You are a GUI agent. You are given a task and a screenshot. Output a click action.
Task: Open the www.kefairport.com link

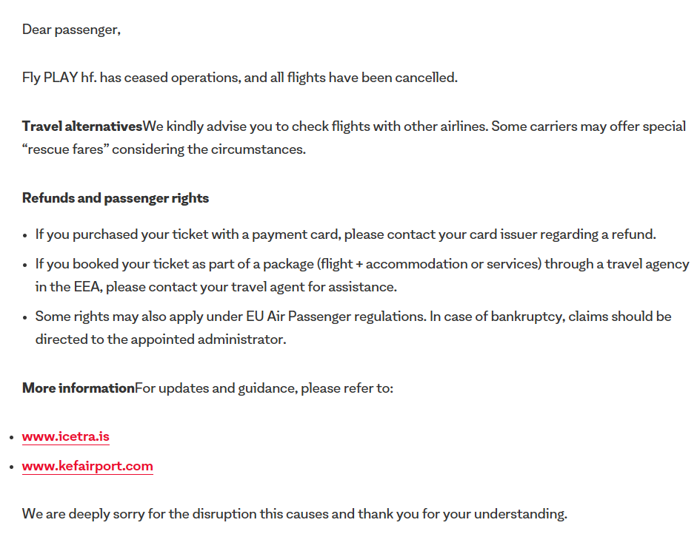point(87,466)
